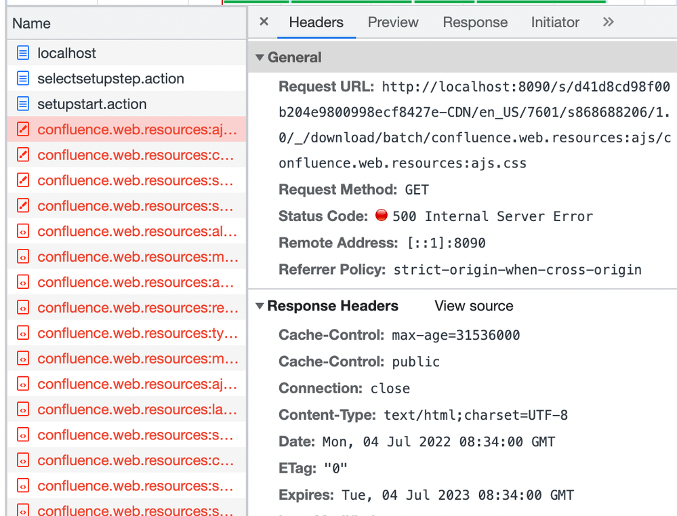Click the ETag header value "0"
Image resolution: width=677 pixels, height=516 pixels.
[x=336, y=468]
